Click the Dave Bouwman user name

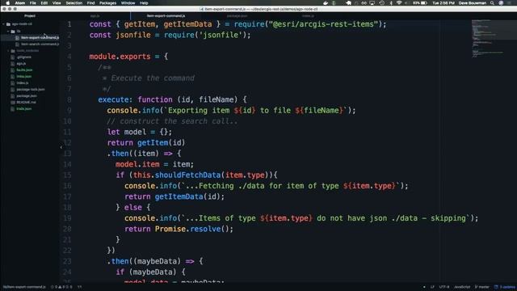click(472, 3)
